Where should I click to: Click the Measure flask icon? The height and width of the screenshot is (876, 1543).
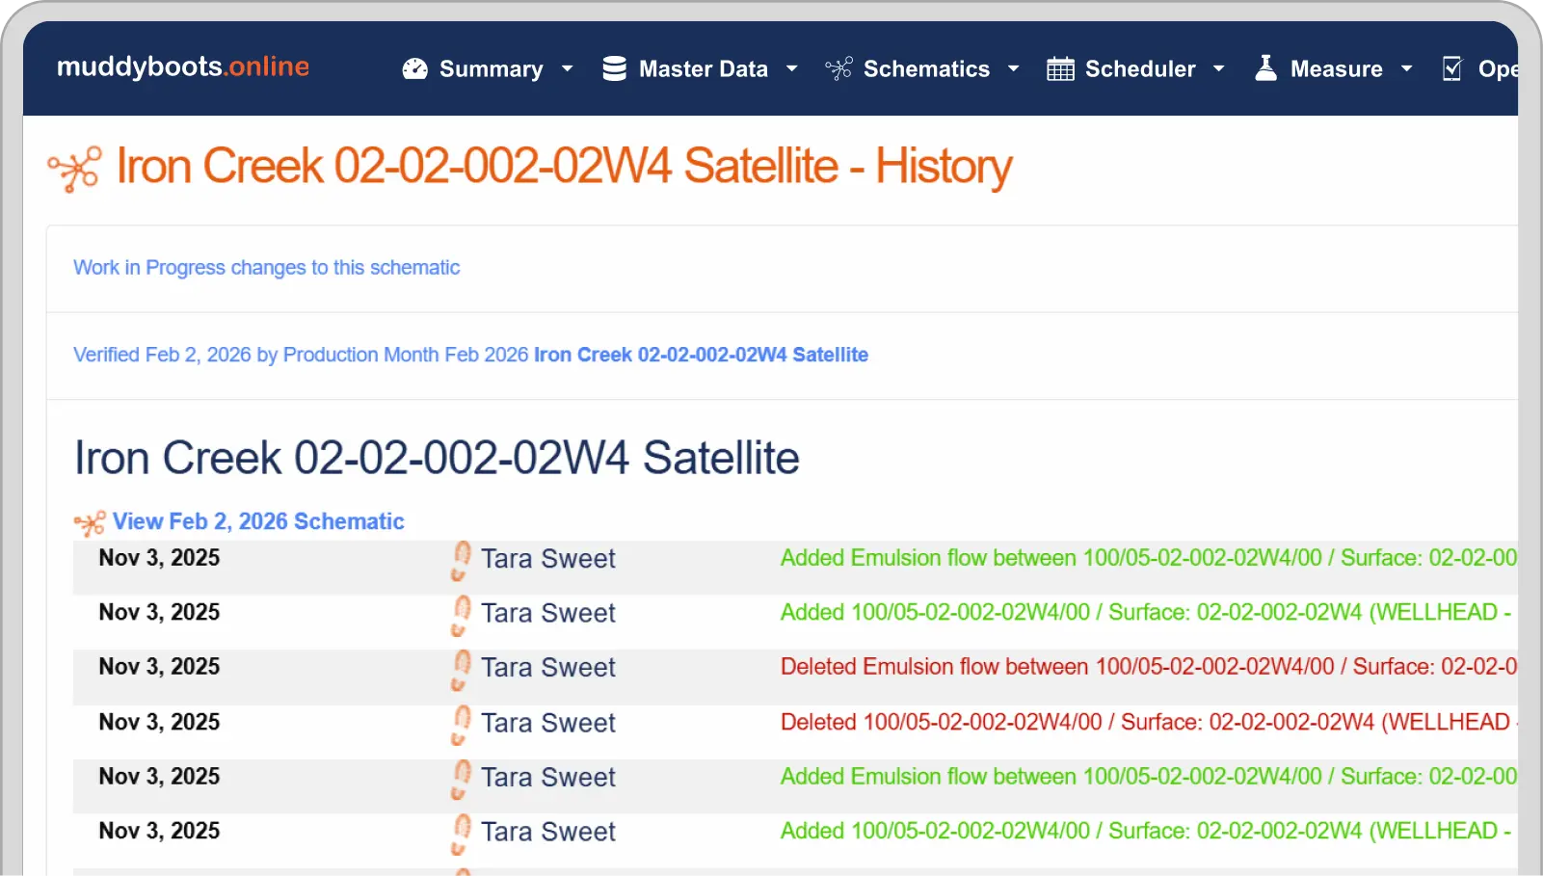point(1265,68)
